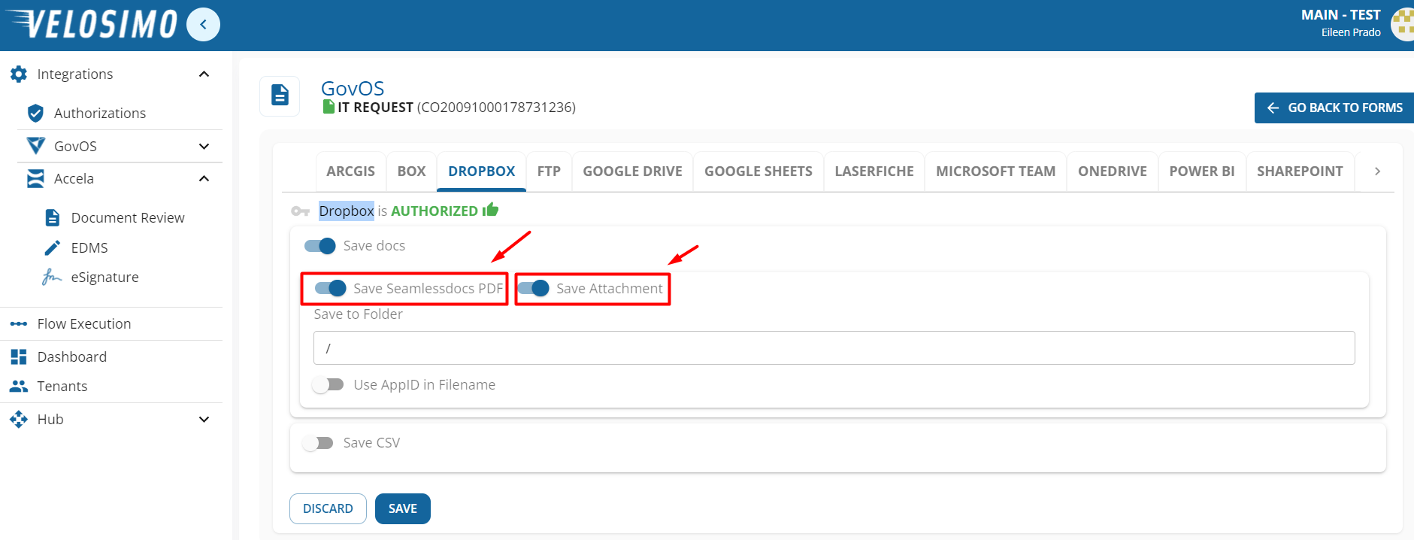Click GO BACK TO FORMS button
The width and height of the screenshot is (1414, 540).
tap(1334, 108)
